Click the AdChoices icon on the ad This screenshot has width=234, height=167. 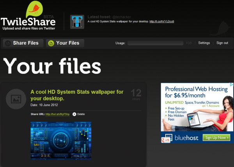click(x=231, y=85)
